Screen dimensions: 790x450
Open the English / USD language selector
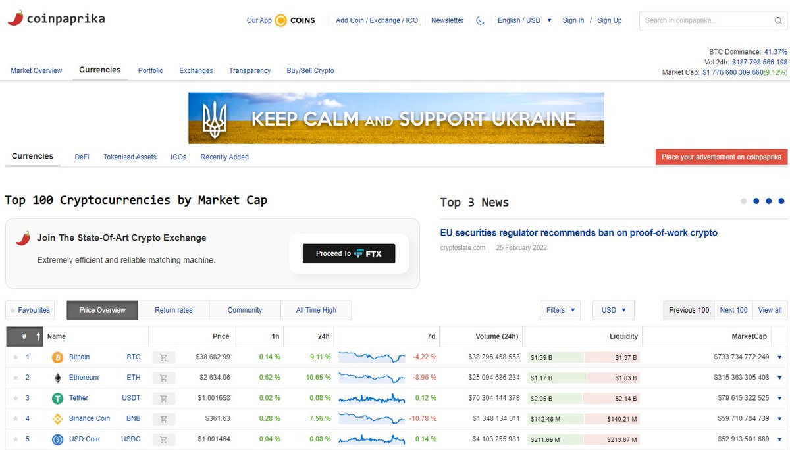pos(520,20)
